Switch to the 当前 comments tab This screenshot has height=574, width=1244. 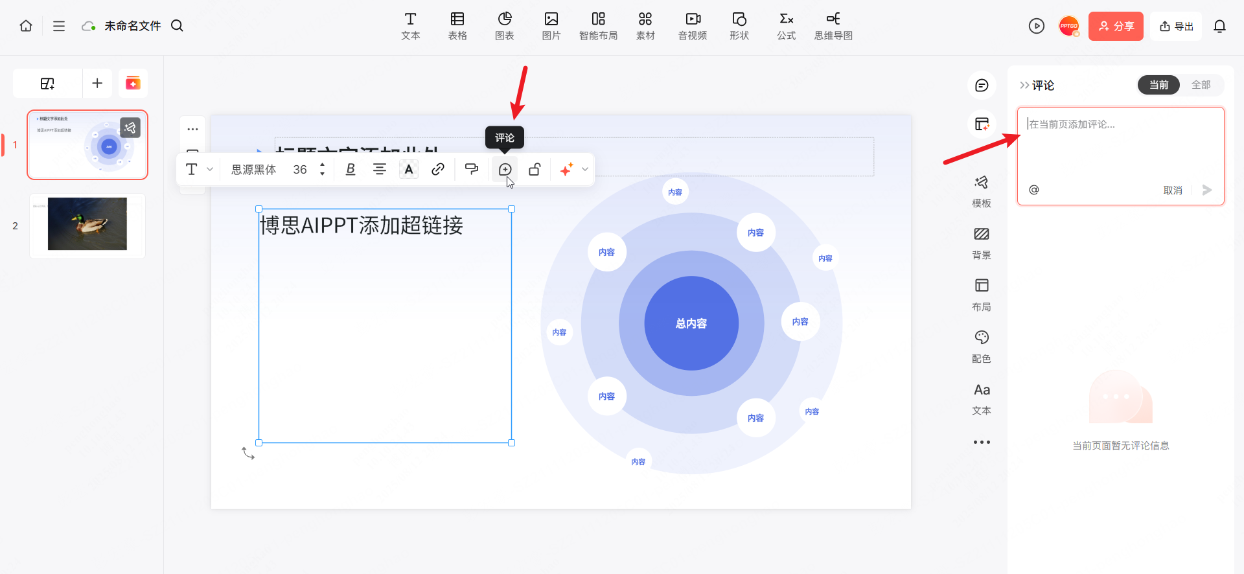pyautogui.click(x=1158, y=85)
